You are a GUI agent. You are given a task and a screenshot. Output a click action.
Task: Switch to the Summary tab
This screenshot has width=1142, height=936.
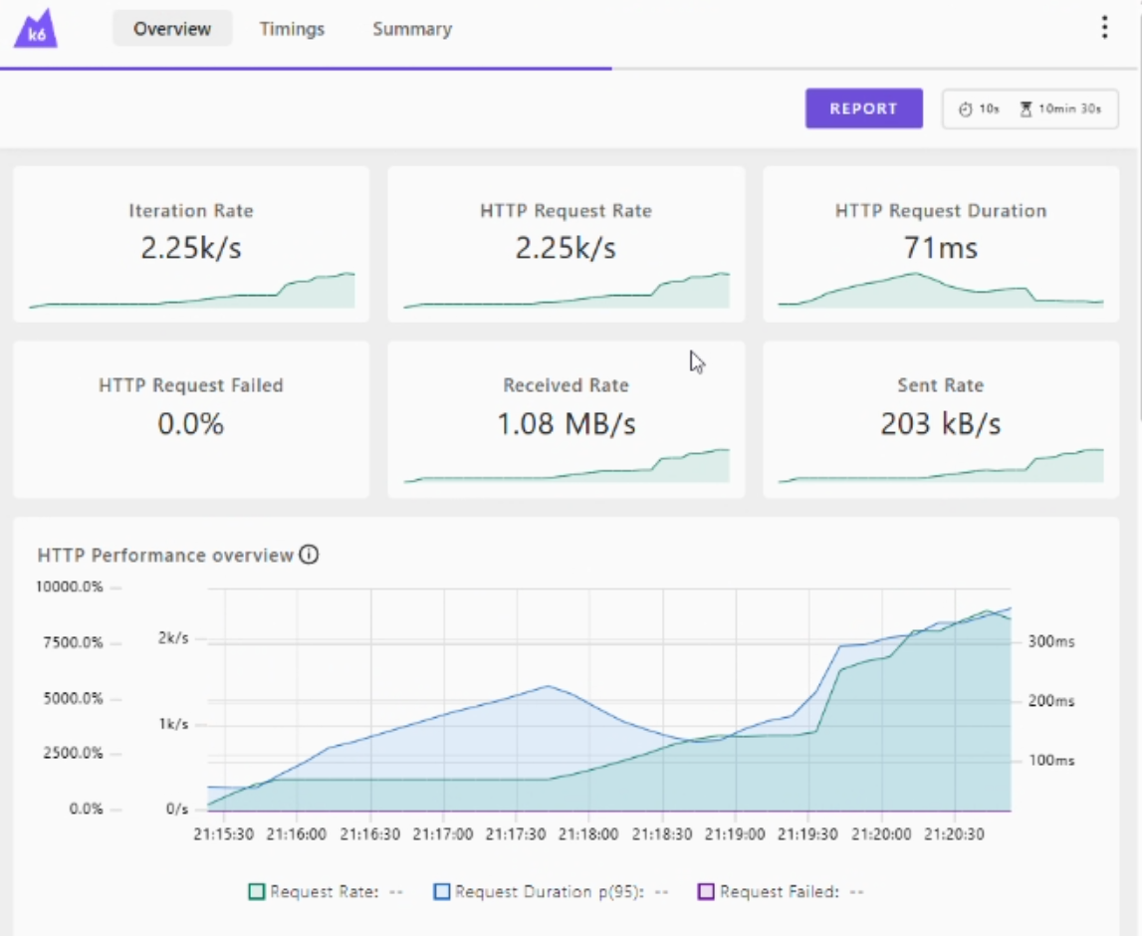click(412, 29)
